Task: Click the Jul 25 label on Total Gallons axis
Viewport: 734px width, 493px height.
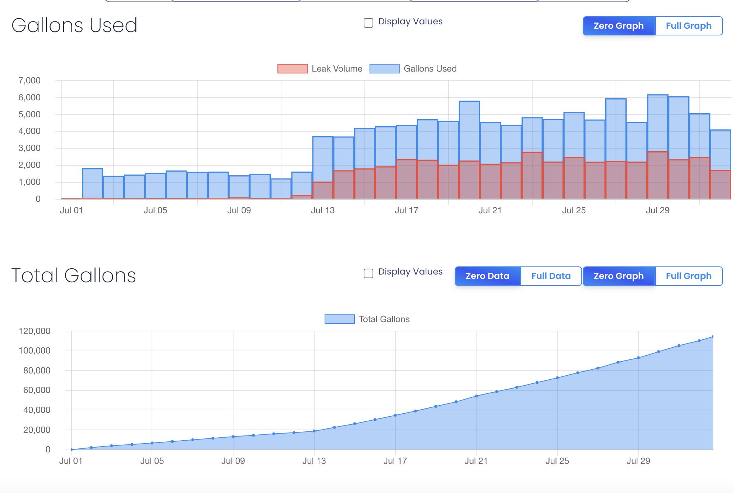Action: coord(557,461)
